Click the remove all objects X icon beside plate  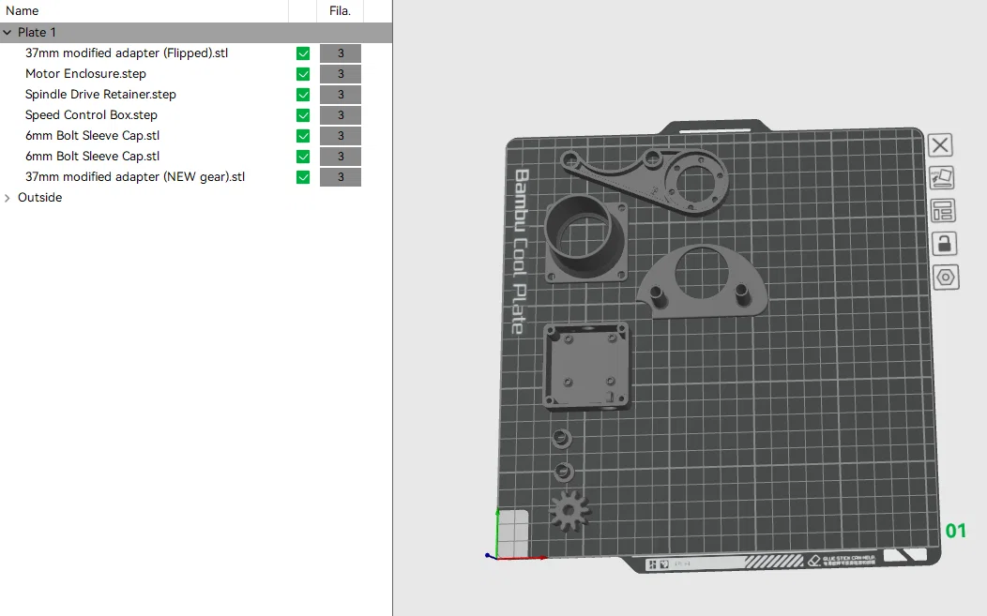[x=940, y=145]
